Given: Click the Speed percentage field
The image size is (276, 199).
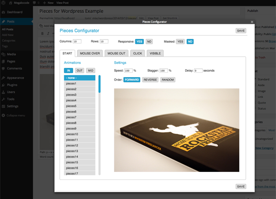Looking at the screenshot, I should (x=128, y=70).
